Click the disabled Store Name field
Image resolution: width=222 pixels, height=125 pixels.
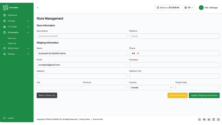point(82,36)
